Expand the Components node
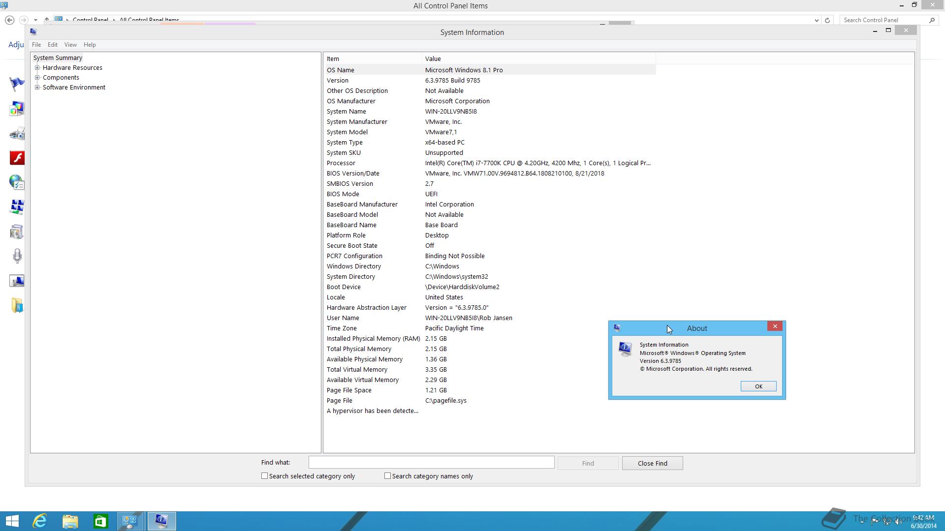 point(37,78)
